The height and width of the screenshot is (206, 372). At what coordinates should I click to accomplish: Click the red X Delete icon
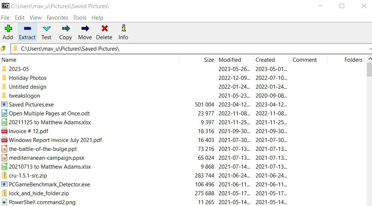pyautogui.click(x=104, y=28)
